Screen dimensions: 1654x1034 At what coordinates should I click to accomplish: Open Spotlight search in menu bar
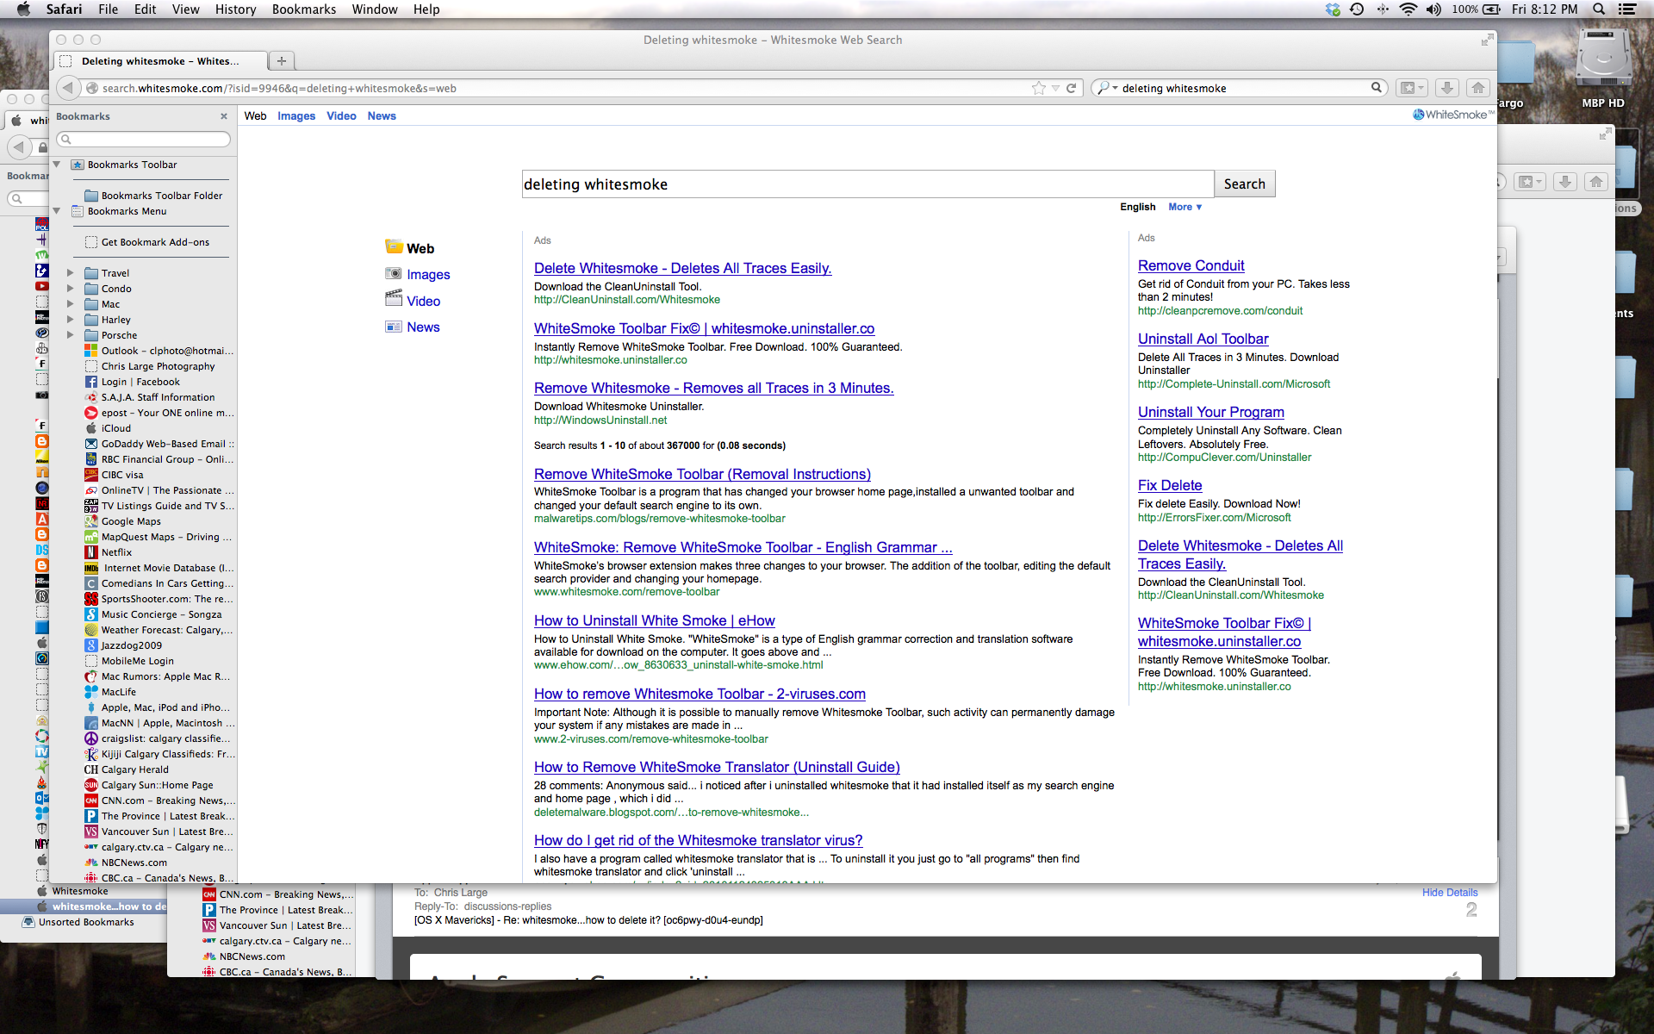pos(1599,9)
